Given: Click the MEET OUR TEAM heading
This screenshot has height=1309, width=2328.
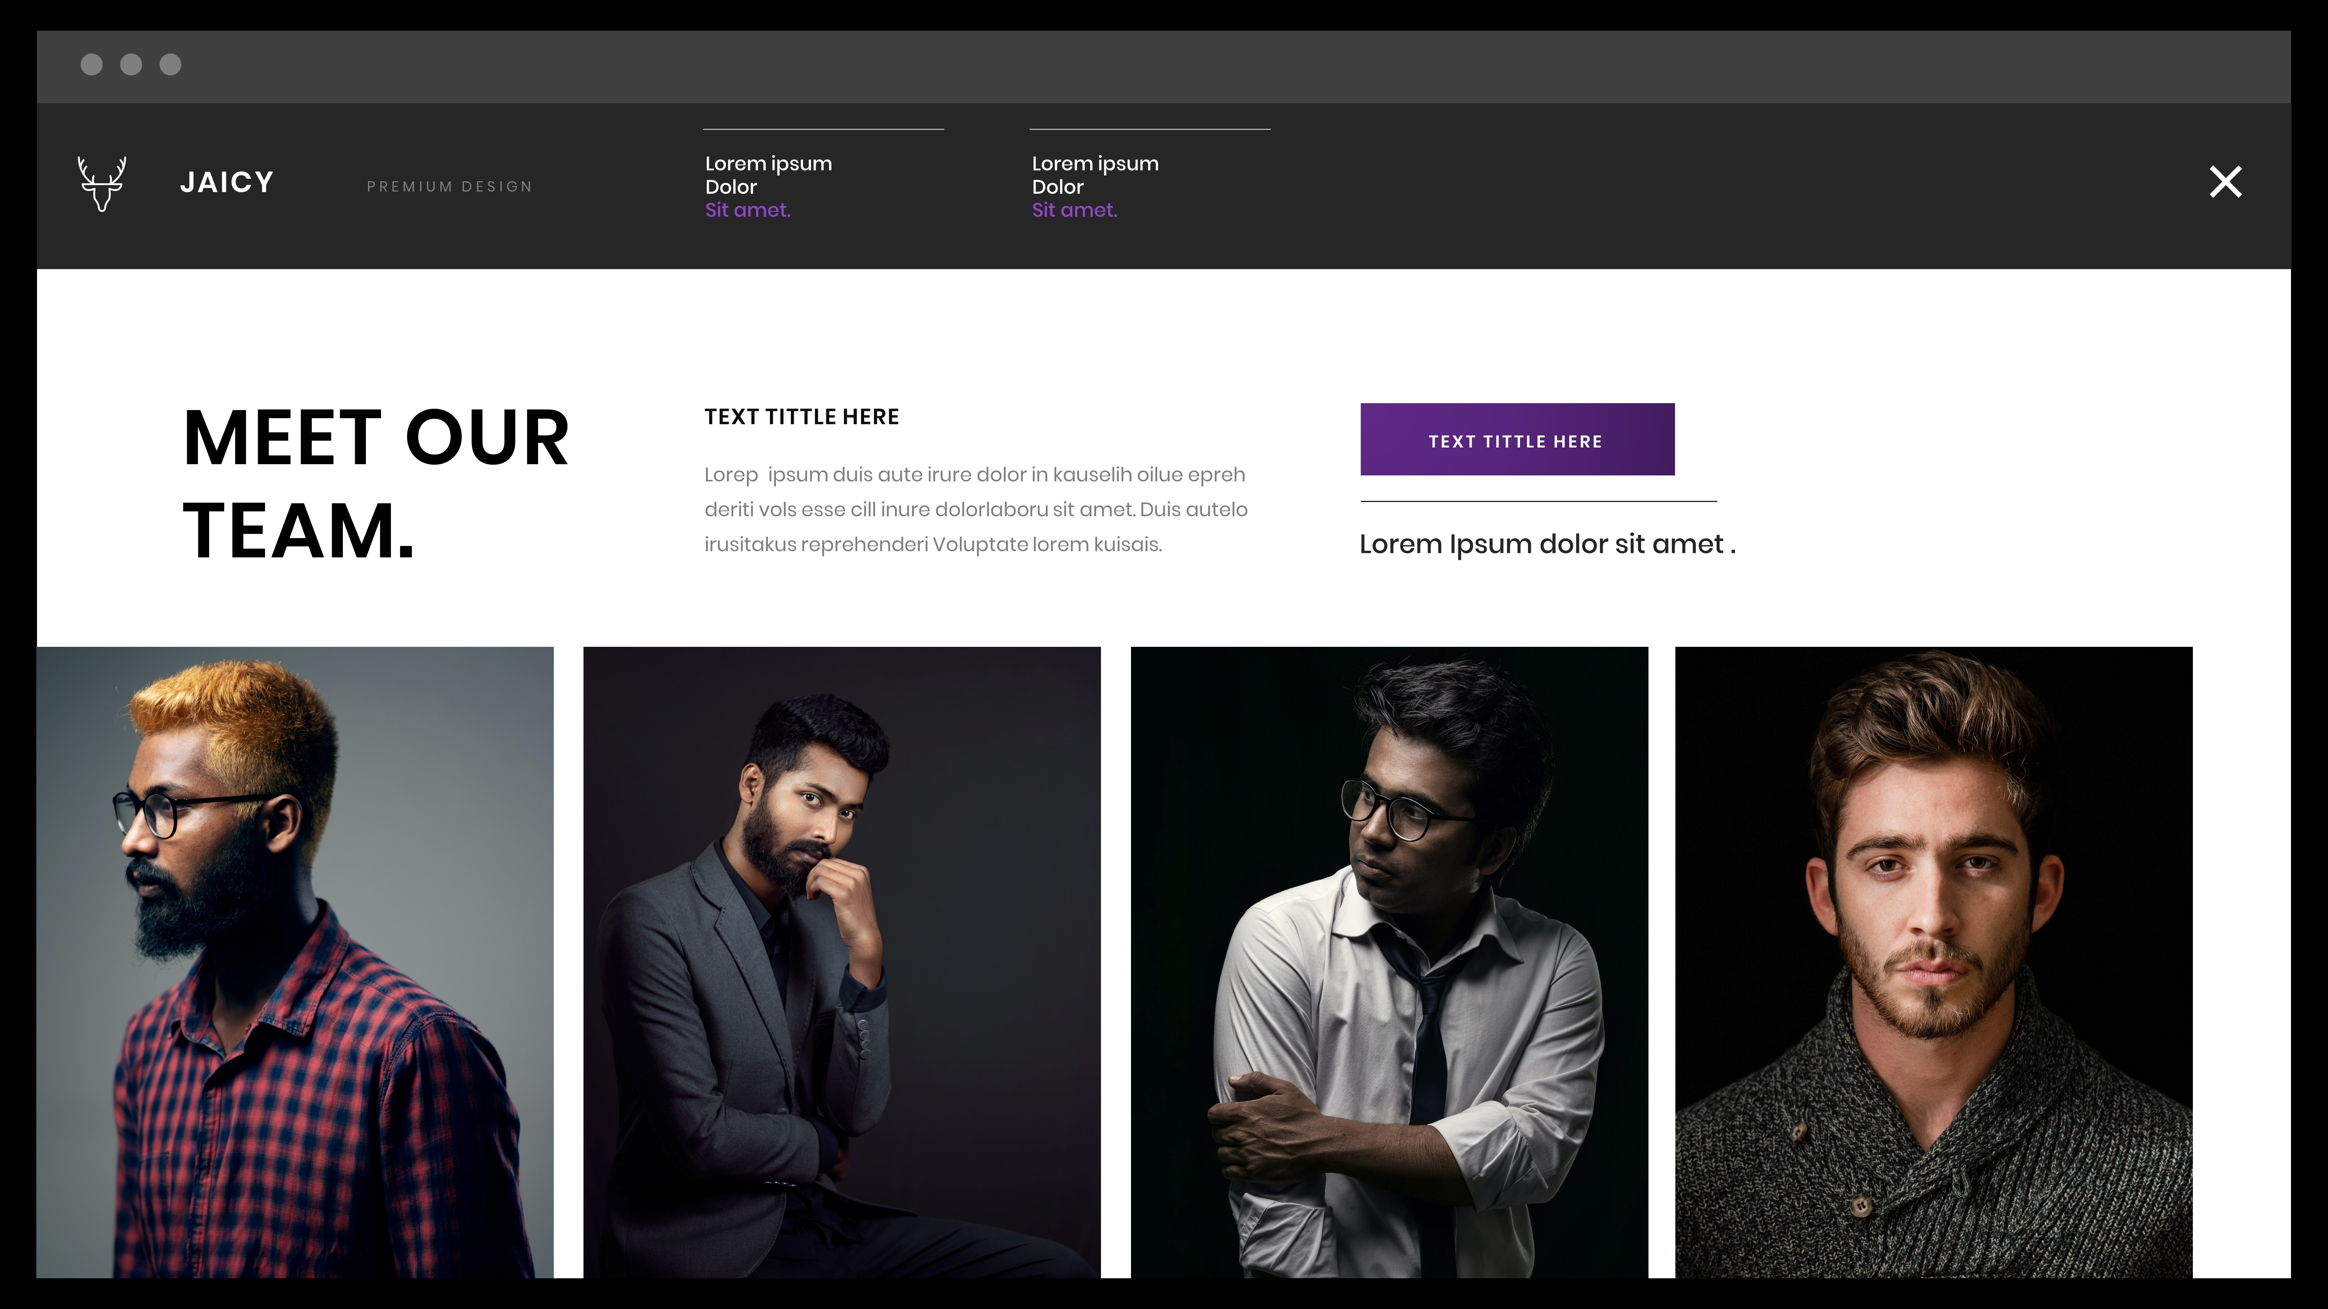Looking at the screenshot, I should 376,483.
